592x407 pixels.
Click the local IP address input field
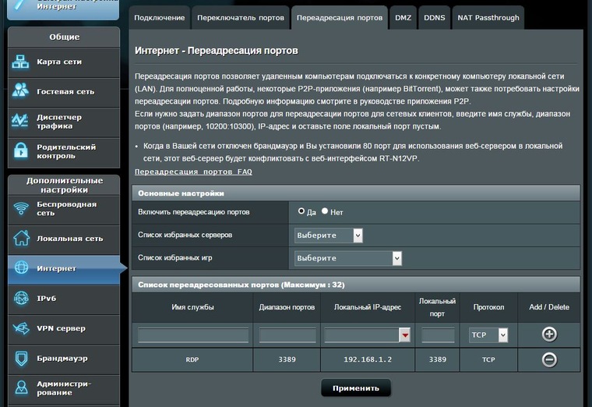coord(361,335)
